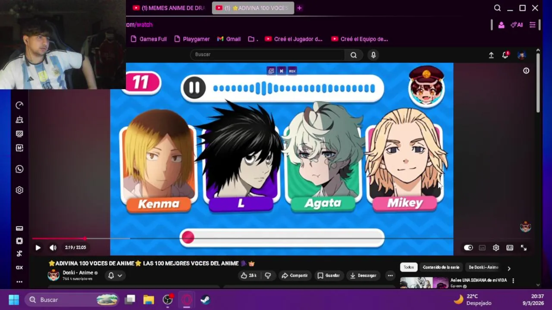Click the YouTube search magnifier button

pos(354,55)
